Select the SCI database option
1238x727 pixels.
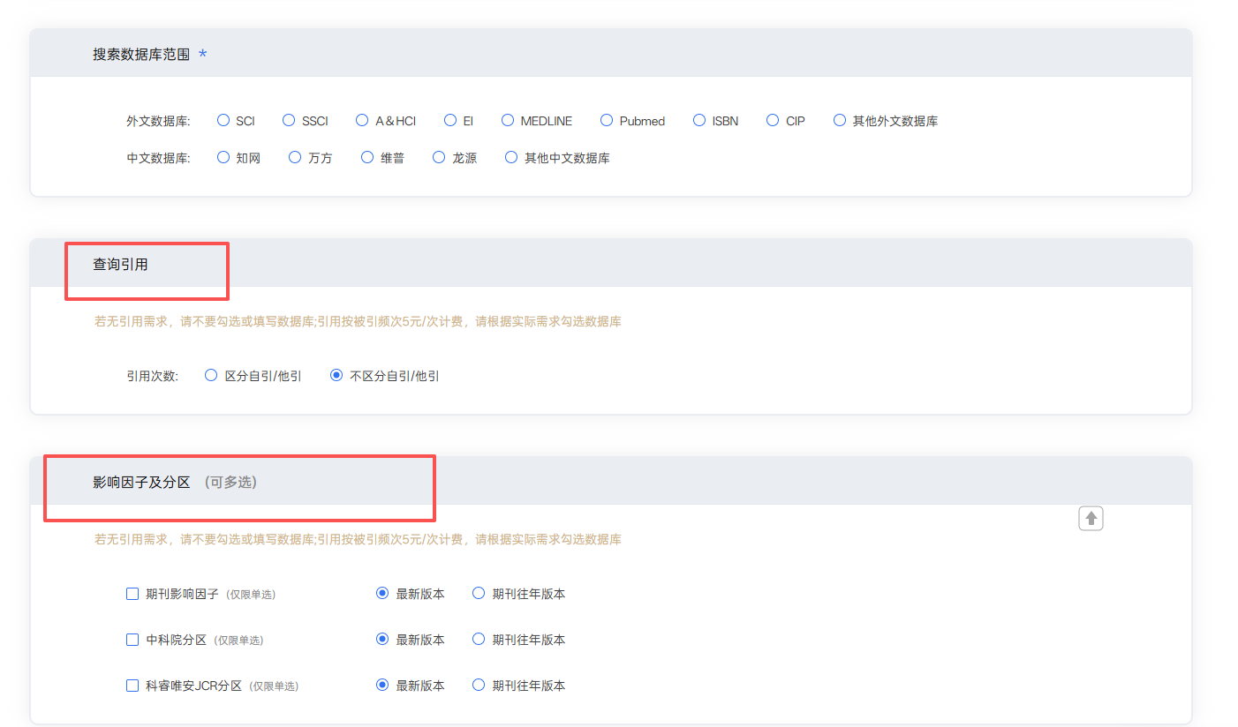pos(223,120)
